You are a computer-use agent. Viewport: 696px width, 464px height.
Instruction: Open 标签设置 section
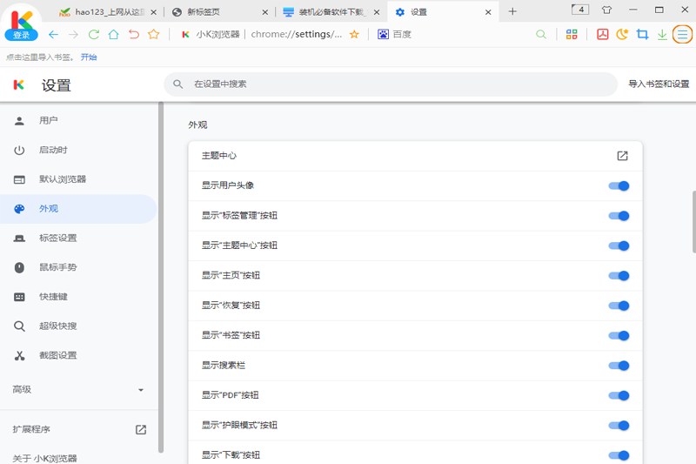click(x=78, y=238)
